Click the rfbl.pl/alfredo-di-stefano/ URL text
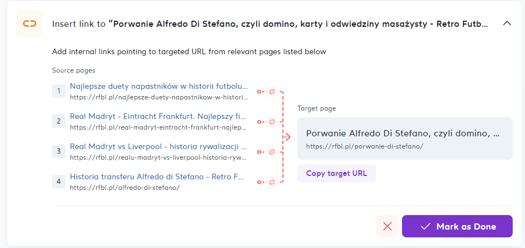Screen dimensions: 525x248 [x=125, y=188]
